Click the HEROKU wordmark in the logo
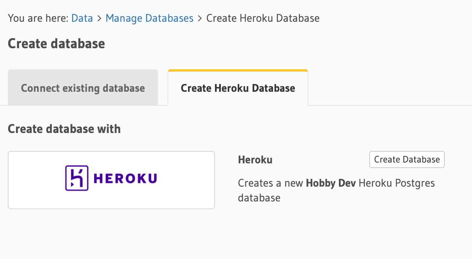 (125, 178)
